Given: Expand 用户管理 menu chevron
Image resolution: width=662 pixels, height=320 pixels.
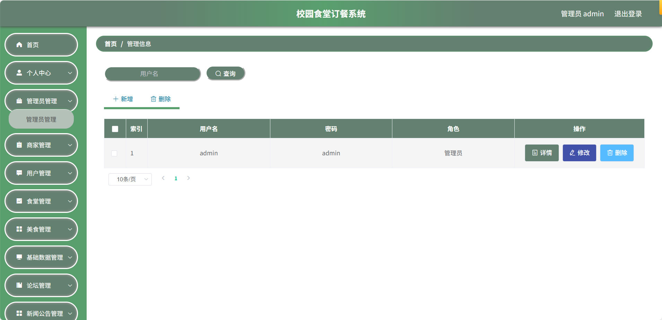Looking at the screenshot, I should (x=70, y=173).
